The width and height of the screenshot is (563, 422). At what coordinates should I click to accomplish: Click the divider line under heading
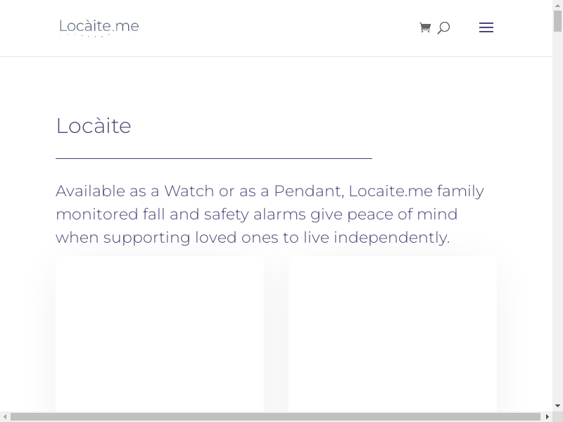(x=214, y=159)
